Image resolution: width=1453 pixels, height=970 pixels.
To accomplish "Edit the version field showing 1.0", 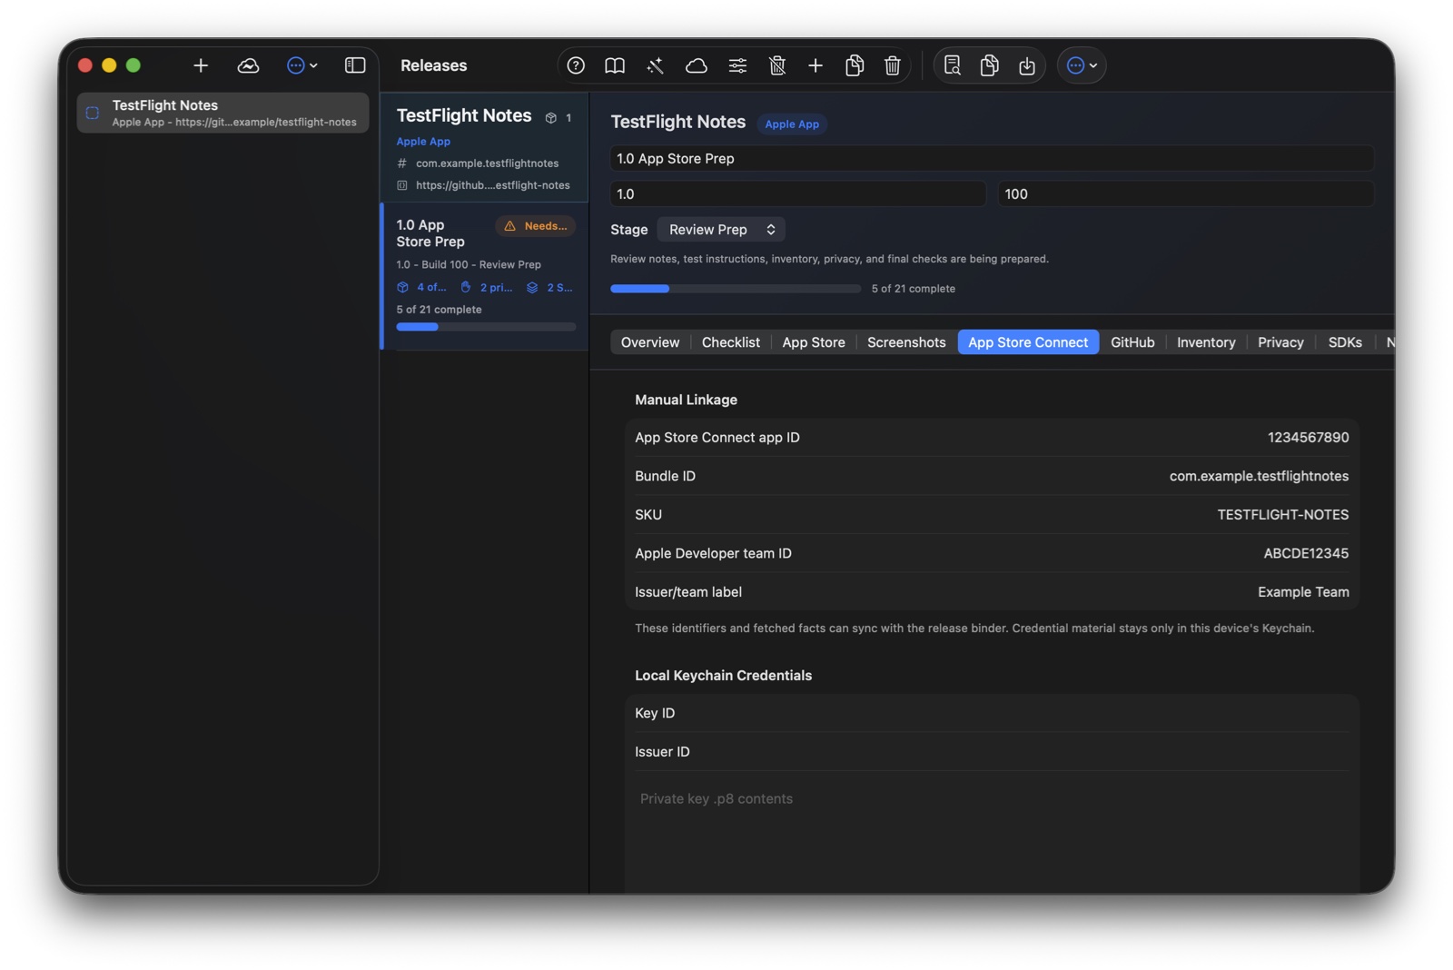I will [x=797, y=193].
